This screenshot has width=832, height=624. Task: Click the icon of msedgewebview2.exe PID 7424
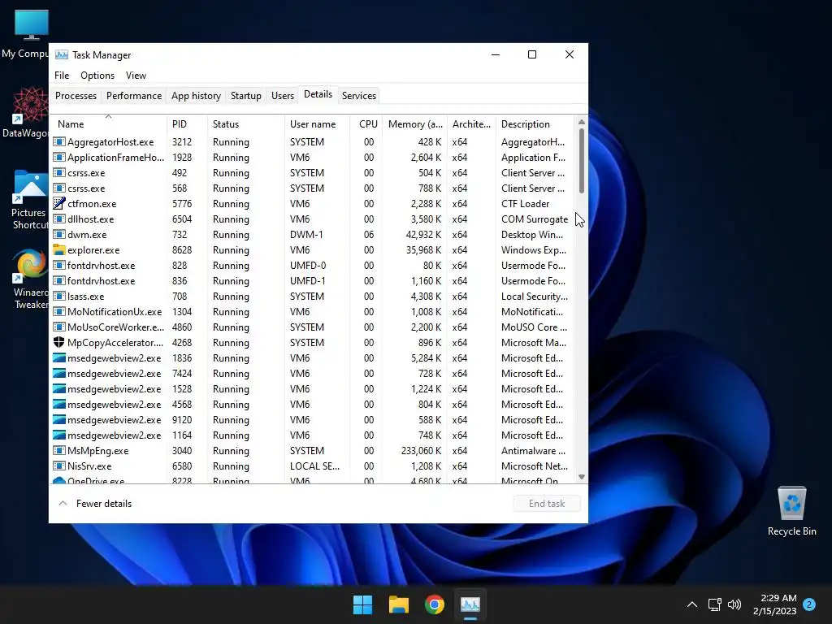click(x=58, y=374)
